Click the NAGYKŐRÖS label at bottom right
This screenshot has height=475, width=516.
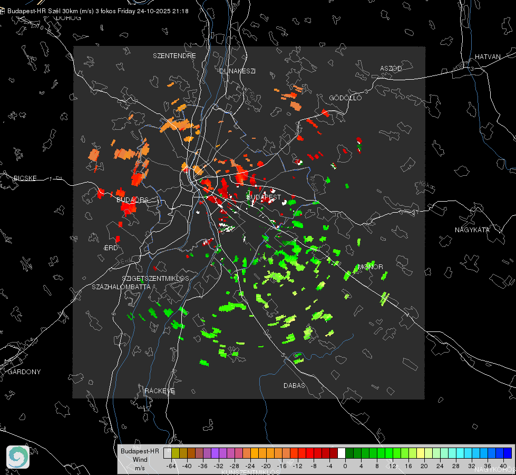click(x=494, y=469)
